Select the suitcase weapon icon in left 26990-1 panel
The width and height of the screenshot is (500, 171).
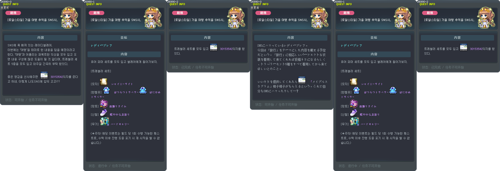point(105,121)
